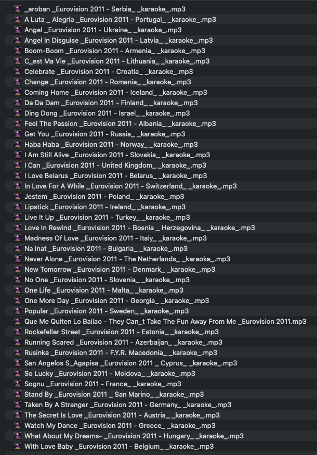Click the MP3 icon beside Lipstick Ireland
The width and height of the screenshot is (317, 455).
[x=18, y=207]
